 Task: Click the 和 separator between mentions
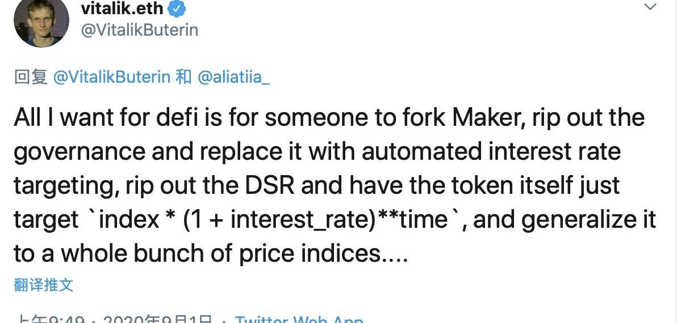(x=183, y=77)
